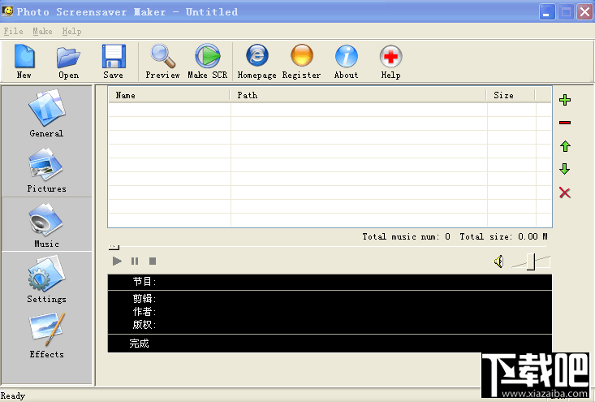Select the Effects section in sidebar
This screenshot has width=595, height=402.
pos(46,335)
